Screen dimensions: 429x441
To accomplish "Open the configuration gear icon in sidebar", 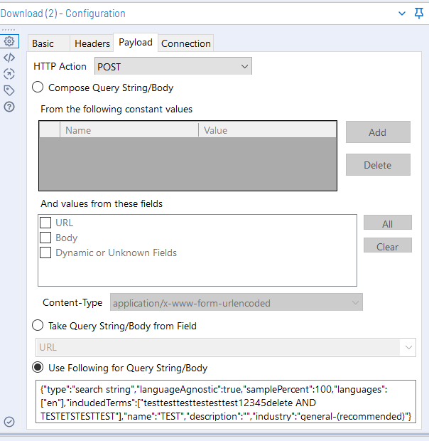I will click(x=9, y=41).
